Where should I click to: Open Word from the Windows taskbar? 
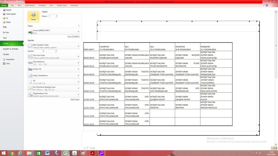pos(48,153)
